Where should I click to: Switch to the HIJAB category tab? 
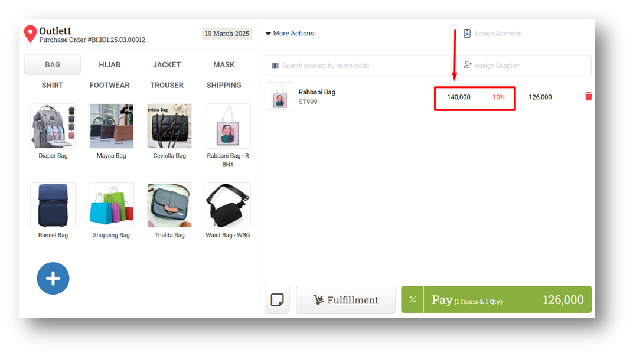[109, 64]
